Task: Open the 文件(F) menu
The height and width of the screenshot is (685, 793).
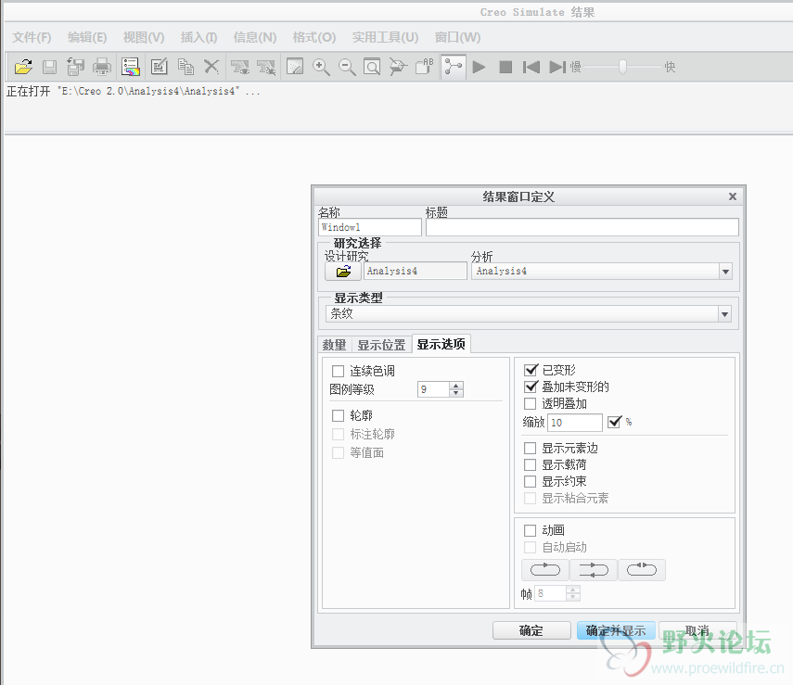Action: (x=32, y=37)
